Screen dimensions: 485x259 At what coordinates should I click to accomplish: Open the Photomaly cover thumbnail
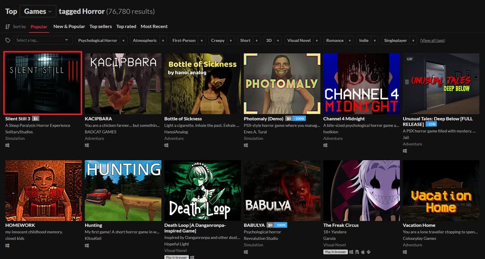[282, 84]
